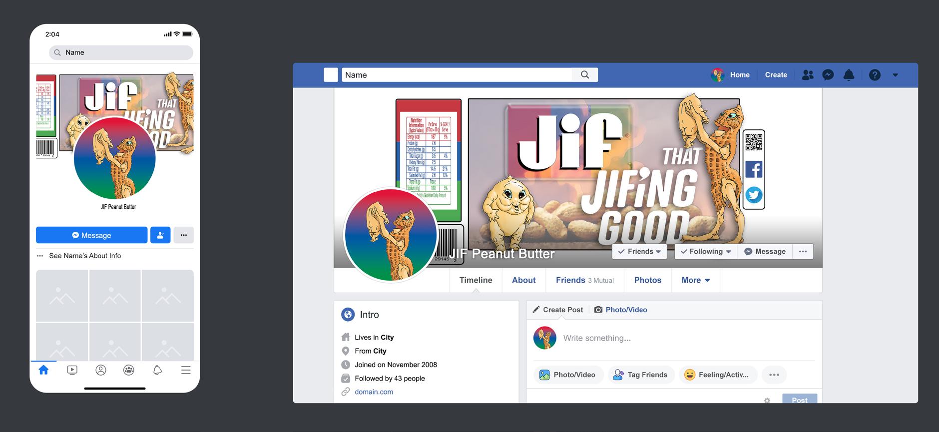Click Photo/Video link at composer top
The image size is (939, 432).
point(620,310)
